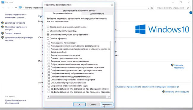Click the Применить button
Screen dimensions: 193x110
[107, 104]
